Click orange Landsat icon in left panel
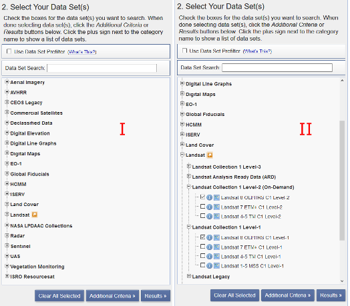This screenshot has width=350, height=306. coord(34,215)
